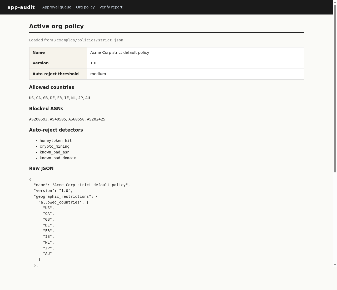Click the "allowed_countries" JSON key
Image resolution: width=337 pixels, height=290 pixels.
60,202
